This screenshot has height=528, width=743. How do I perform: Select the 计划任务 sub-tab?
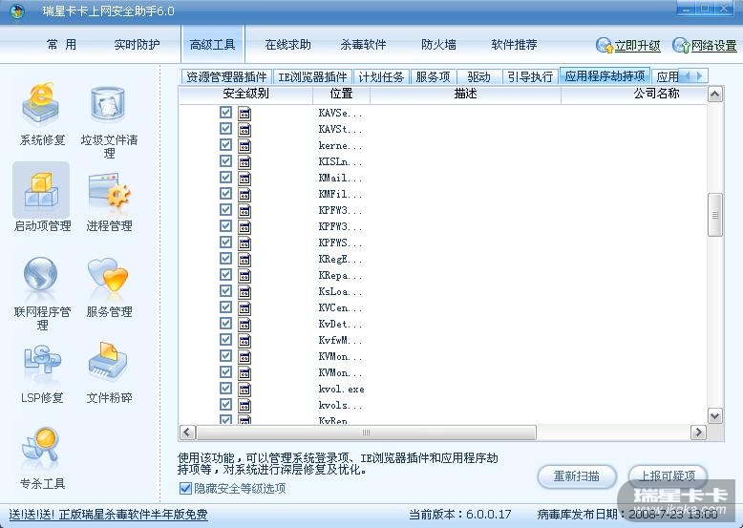point(381,76)
